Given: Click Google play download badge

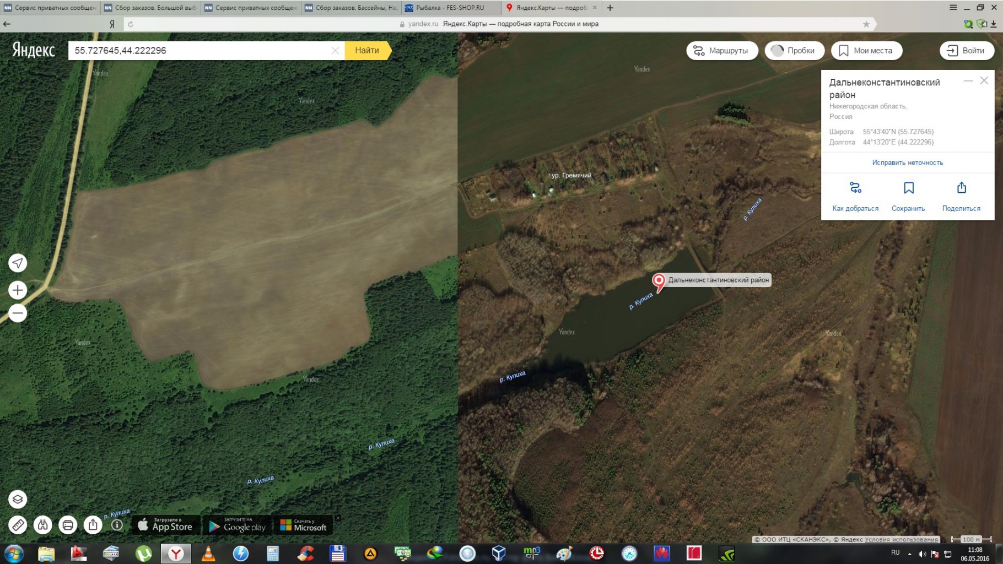Looking at the screenshot, I should point(237,525).
